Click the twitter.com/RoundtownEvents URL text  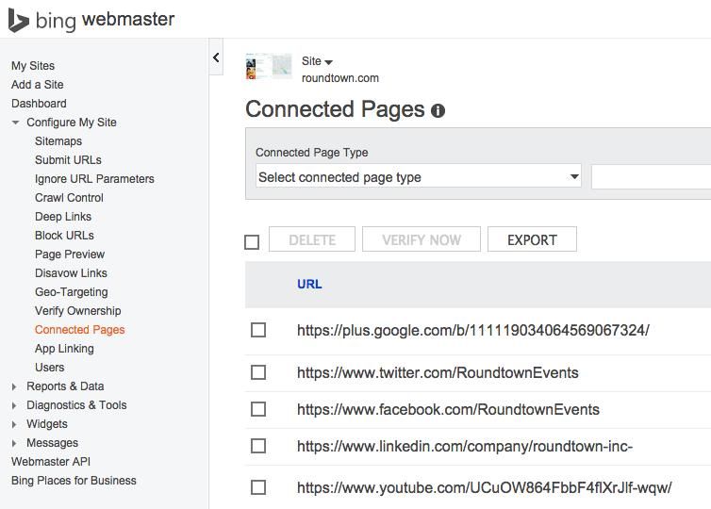[x=438, y=372]
